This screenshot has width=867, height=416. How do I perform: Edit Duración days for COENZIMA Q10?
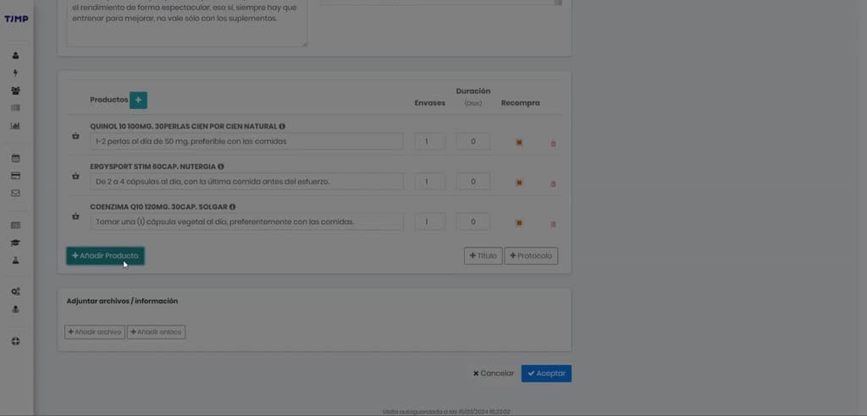point(472,222)
